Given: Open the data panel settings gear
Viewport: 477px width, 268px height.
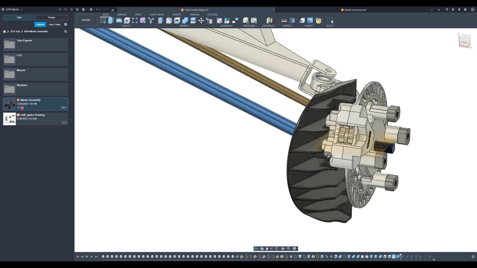Looking at the screenshot, I should pos(66,25).
